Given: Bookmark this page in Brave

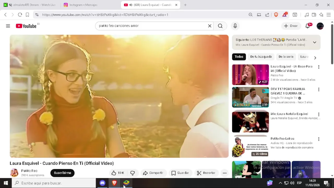Looking at the screenshot, I should pos(27,15).
